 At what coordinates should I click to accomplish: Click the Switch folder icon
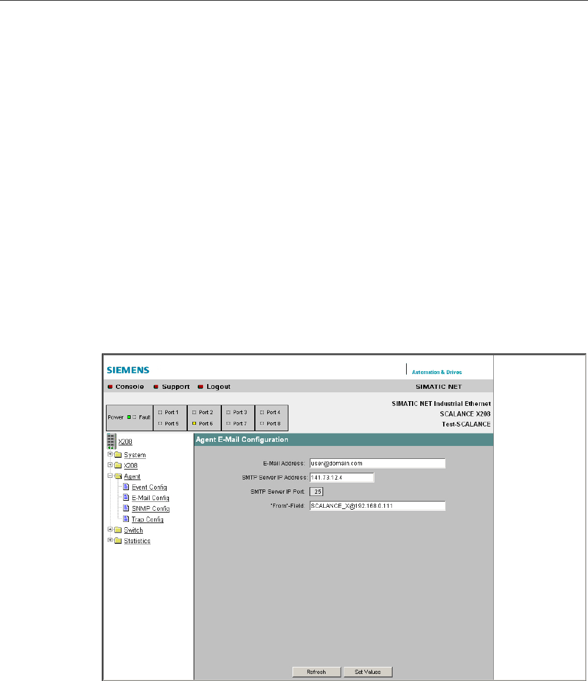point(118,530)
